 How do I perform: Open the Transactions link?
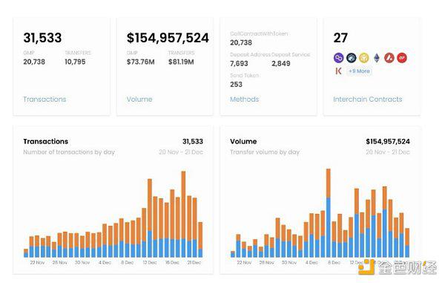(44, 100)
